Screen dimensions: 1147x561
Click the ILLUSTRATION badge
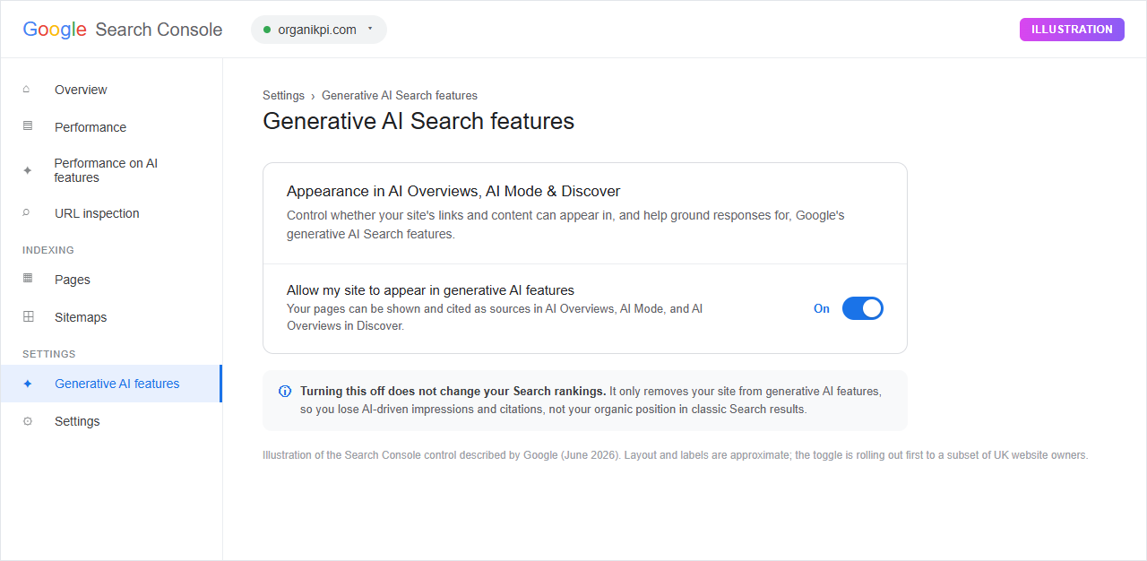pos(1072,30)
